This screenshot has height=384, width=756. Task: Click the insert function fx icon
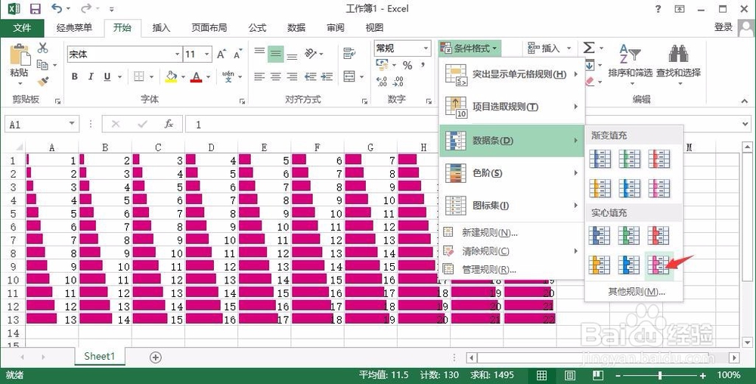[x=169, y=124]
